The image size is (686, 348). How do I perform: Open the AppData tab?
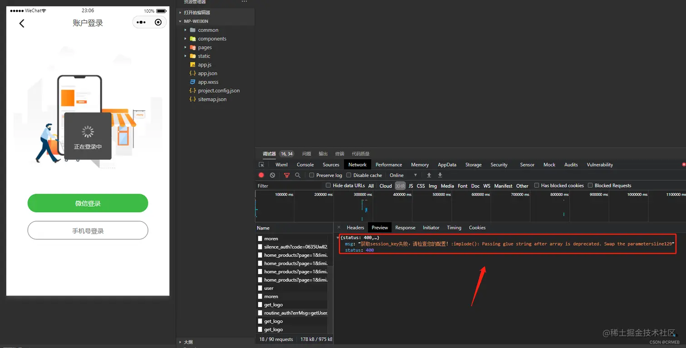(447, 165)
